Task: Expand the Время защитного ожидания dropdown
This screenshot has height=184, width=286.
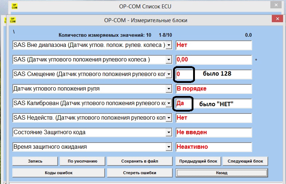Action: [169, 147]
